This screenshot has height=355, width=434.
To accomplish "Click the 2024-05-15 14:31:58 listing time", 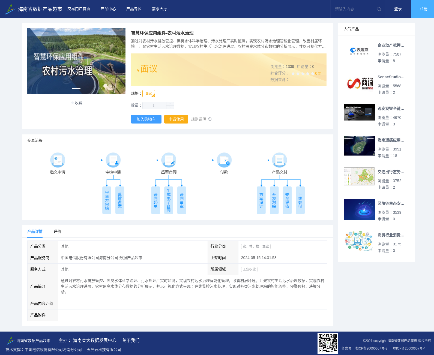I will point(259,258).
